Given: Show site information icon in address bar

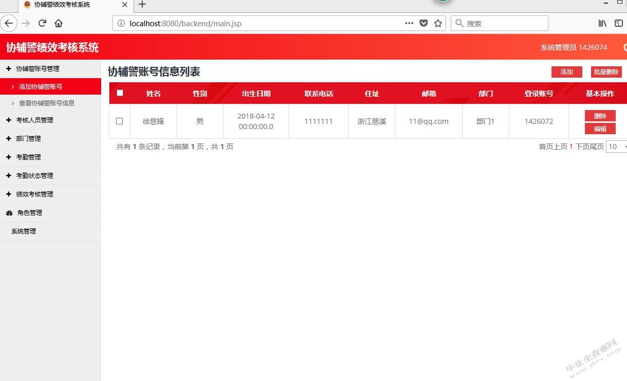Looking at the screenshot, I should click(121, 23).
